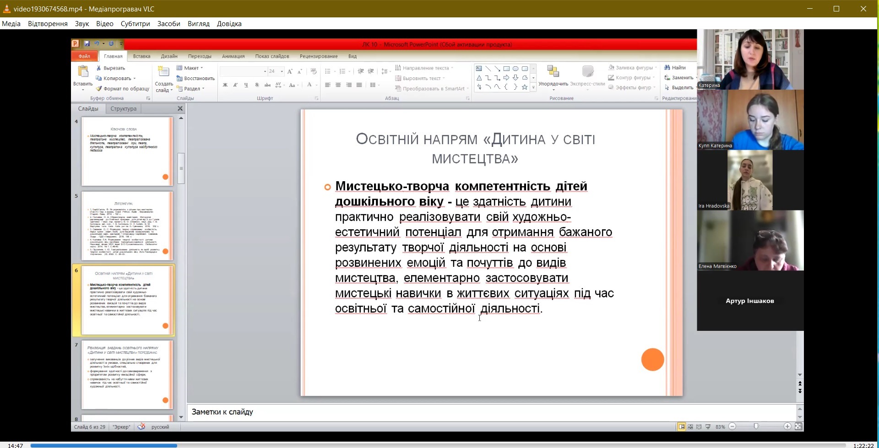Click the Заменить button
The height and width of the screenshot is (448, 879).
tap(682, 78)
